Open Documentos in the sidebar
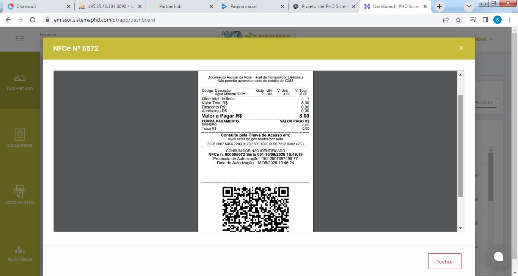Screen dimensions: 518x276 tap(20, 195)
